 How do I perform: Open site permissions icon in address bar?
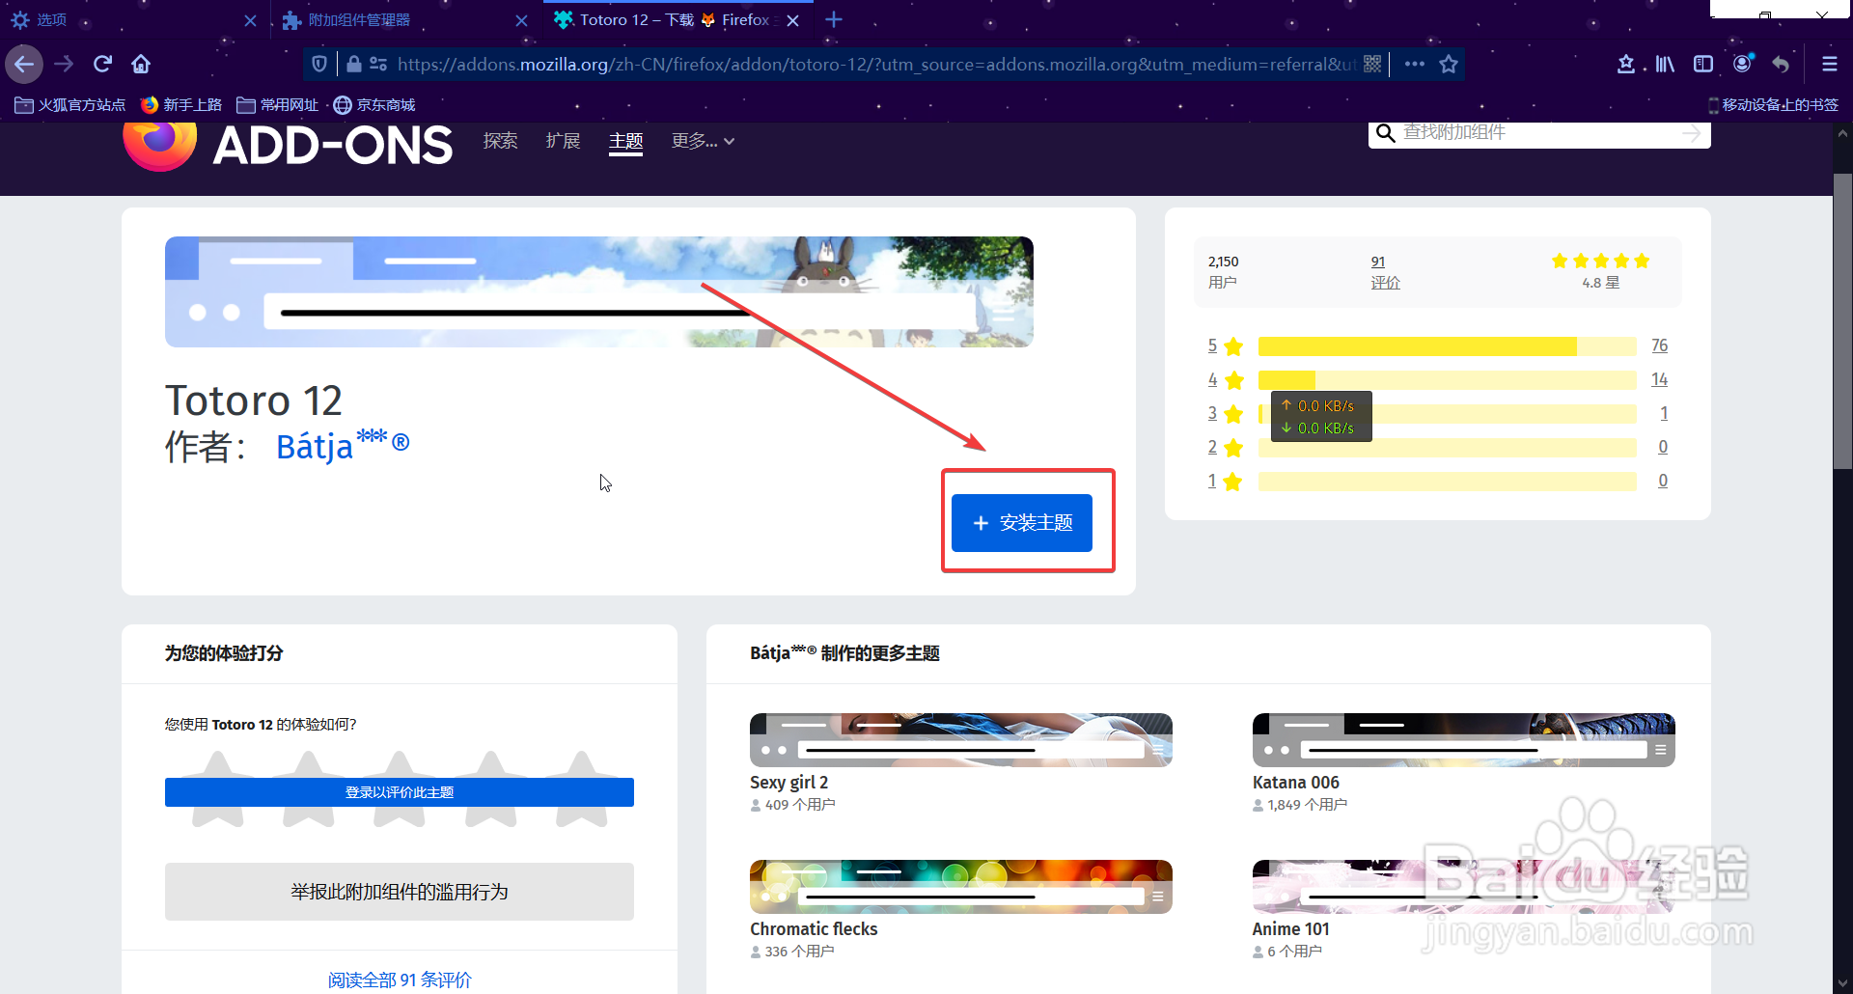(378, 65)
